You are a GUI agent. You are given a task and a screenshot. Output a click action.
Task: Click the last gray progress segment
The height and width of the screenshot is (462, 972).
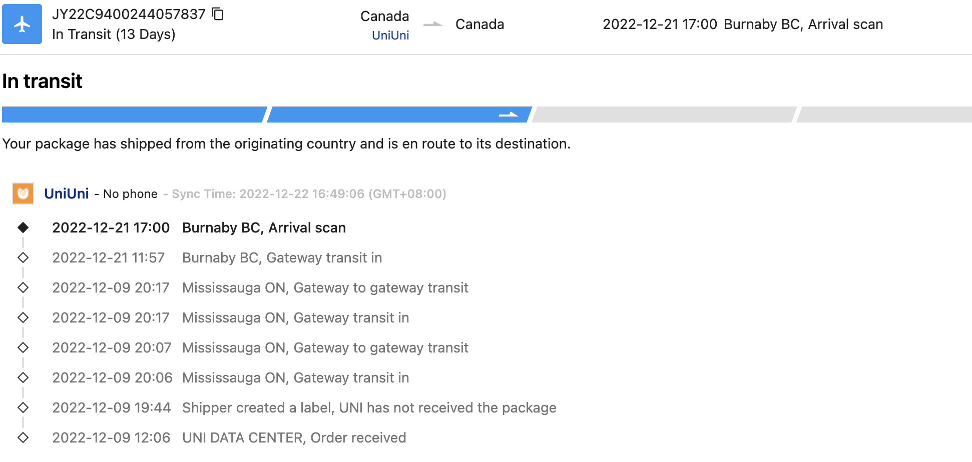(884, 114)
